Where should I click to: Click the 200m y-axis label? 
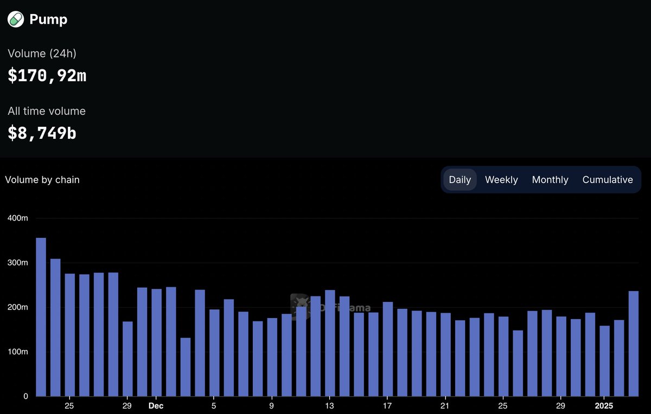coord(17,307)
